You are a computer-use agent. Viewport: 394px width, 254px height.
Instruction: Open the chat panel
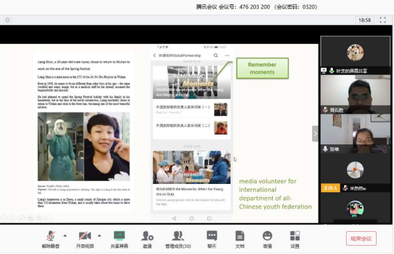(x=212, y=239)
